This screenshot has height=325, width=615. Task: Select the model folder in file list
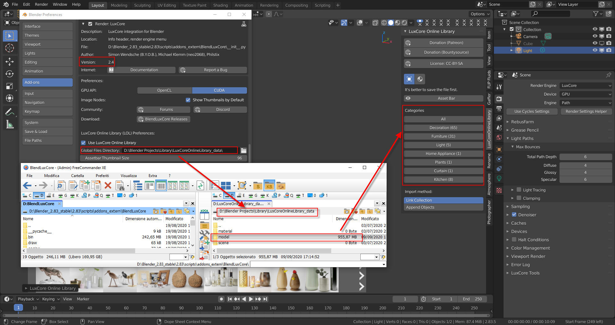pyautogui.click(x=224, y=237)
